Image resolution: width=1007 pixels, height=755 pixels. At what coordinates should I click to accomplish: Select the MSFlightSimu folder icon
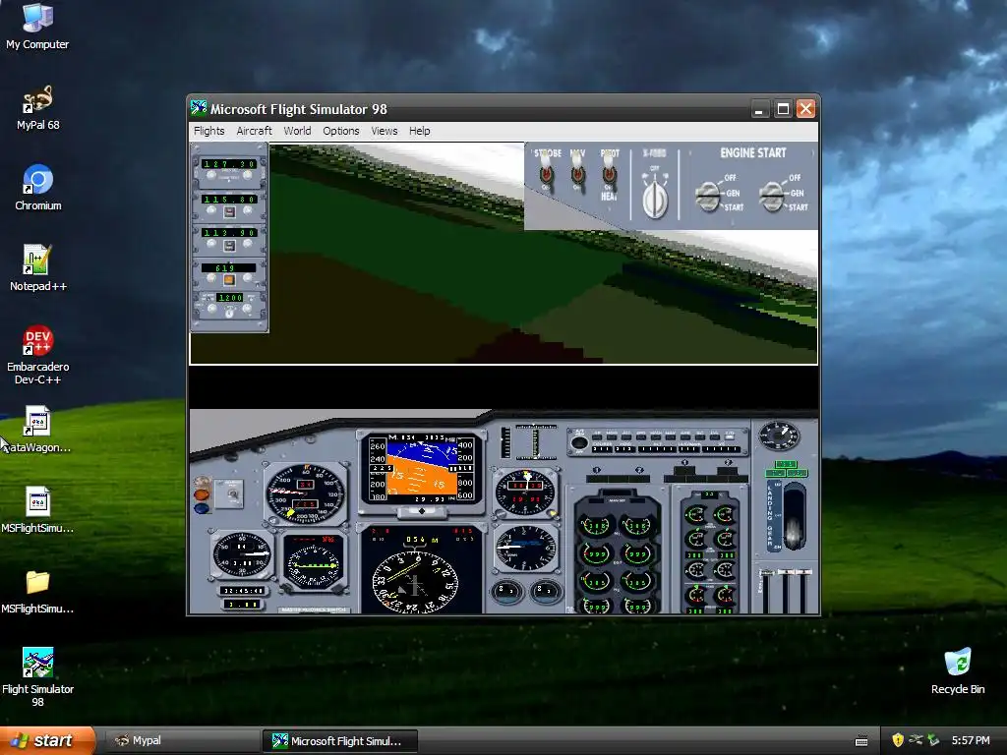point(37,591)
